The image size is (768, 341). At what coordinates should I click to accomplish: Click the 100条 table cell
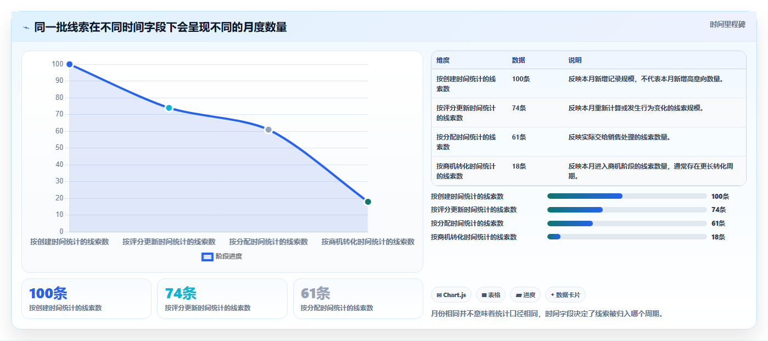click(x=521, y=79)
